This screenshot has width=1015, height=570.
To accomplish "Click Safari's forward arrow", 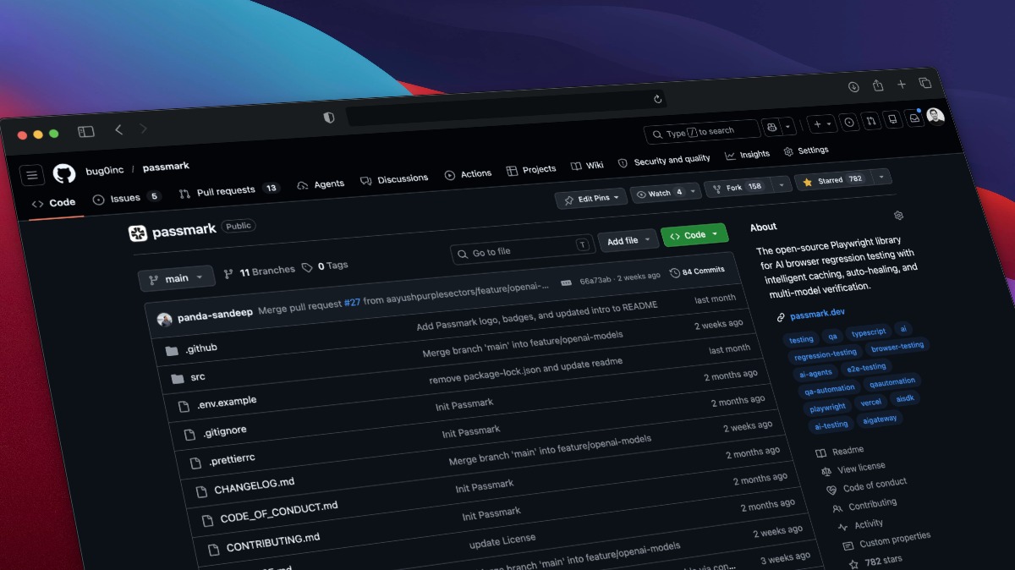I will 143,129.
